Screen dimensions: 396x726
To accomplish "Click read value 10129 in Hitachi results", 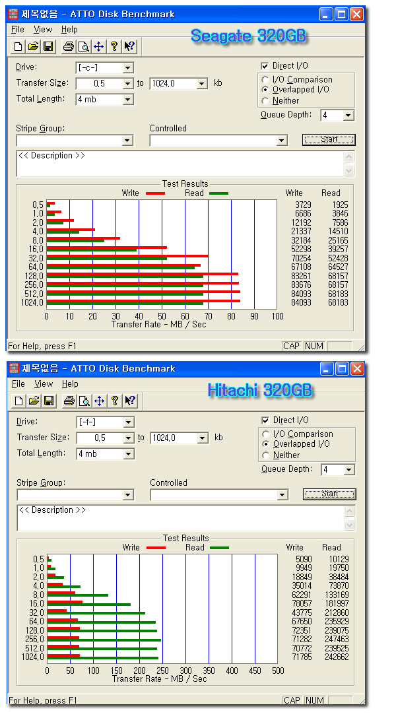I will coord(339,559).
